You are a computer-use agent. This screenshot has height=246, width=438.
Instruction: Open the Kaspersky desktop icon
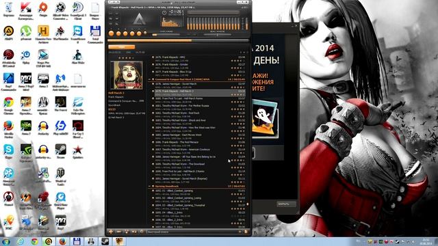tap(26, 11)
